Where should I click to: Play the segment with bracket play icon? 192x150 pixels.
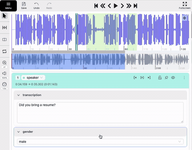[142, 78]
